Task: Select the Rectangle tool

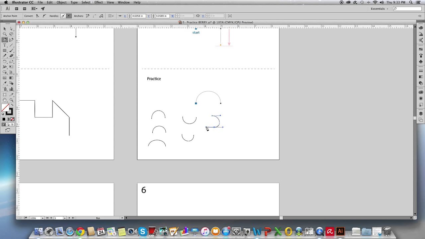Action: click(x=5, y=50)
